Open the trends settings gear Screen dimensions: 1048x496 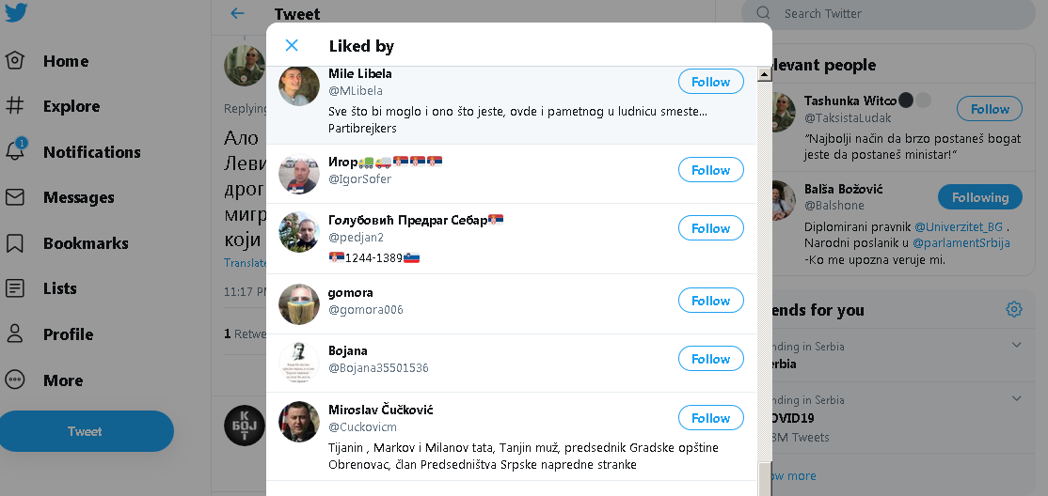[1013, 309]
